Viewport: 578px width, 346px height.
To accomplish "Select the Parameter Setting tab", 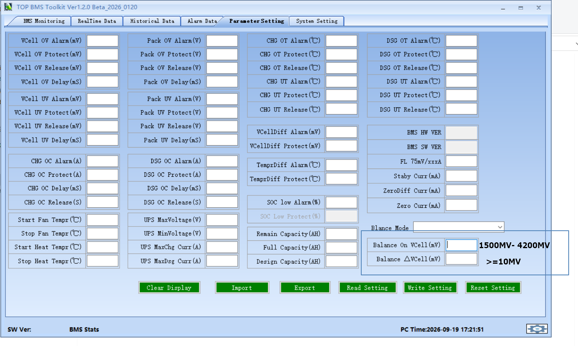I will tap(256, 21).
